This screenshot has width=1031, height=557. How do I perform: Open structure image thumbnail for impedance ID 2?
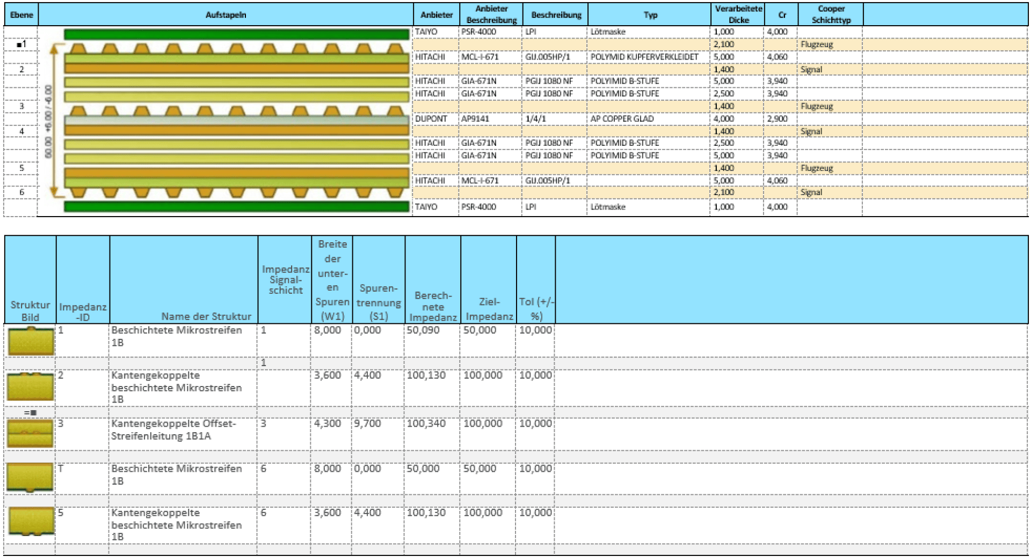pos(31,386)
